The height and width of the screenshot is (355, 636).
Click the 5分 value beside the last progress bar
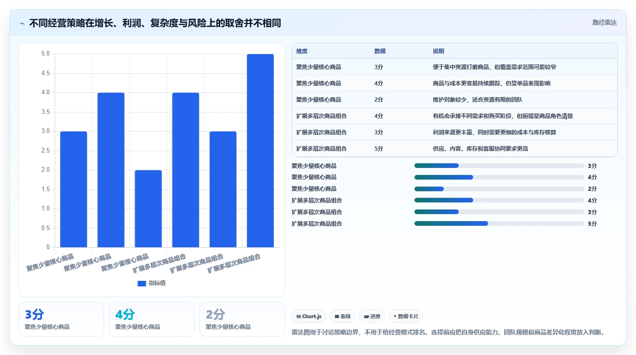pyautogui.click(x=592, y=224)
